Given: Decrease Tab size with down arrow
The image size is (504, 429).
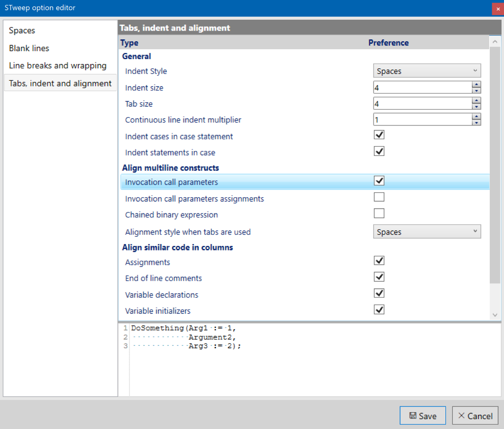Looking at the screenshot, I should coord(476,107).
